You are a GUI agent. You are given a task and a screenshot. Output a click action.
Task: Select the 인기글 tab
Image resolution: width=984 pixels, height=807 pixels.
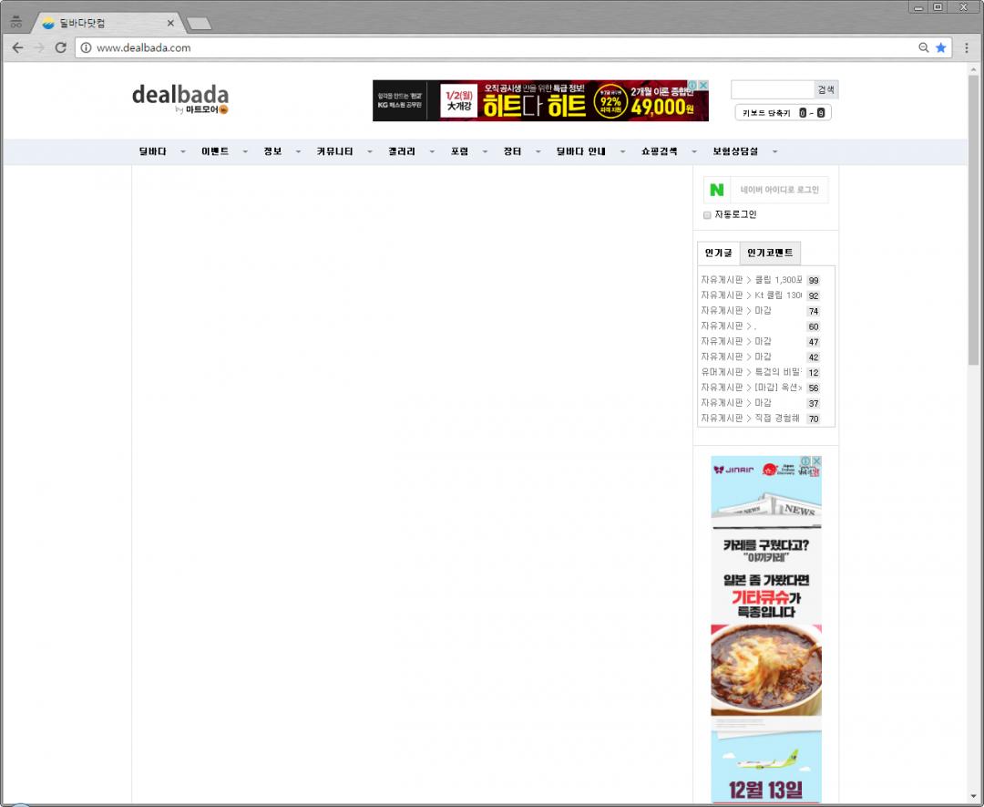(x=718, y=253)
